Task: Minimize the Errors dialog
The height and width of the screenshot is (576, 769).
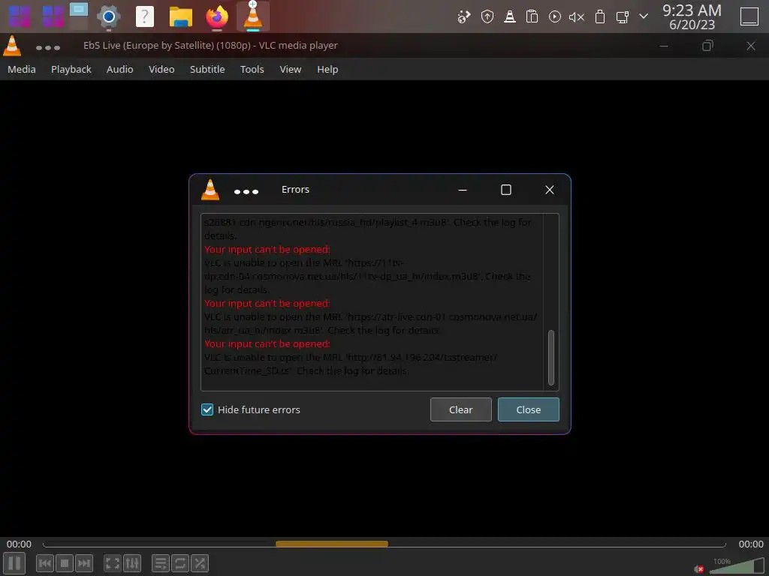Action: click(x=463, y=190)
